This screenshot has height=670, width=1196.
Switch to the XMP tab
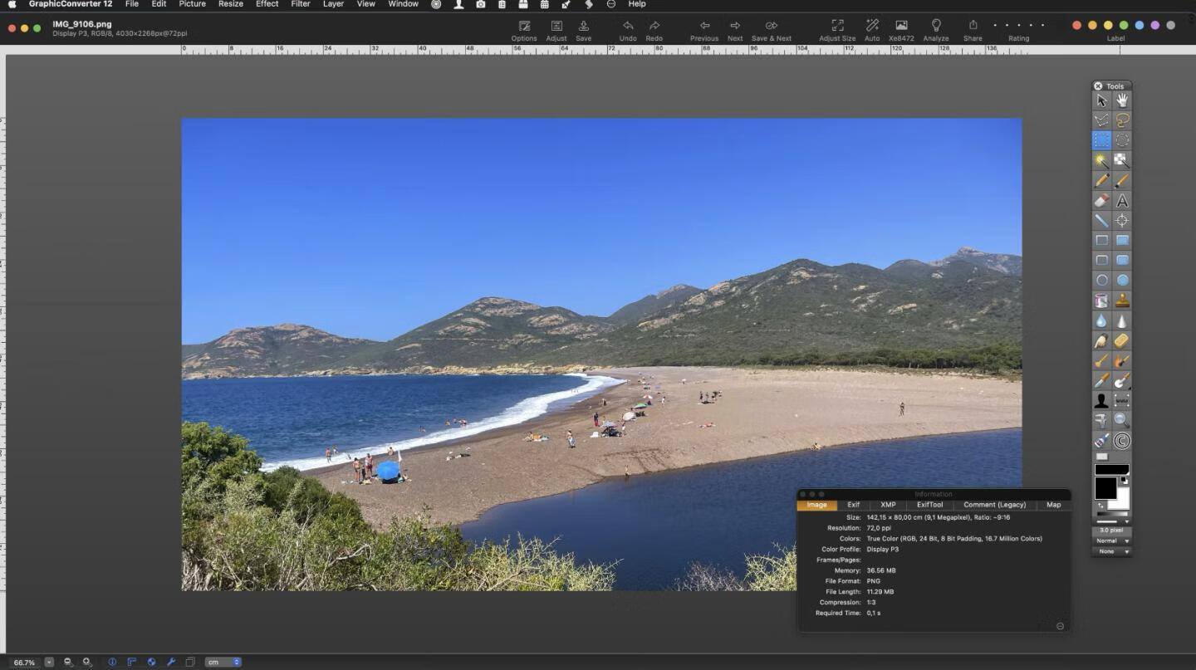click(888, 505)
